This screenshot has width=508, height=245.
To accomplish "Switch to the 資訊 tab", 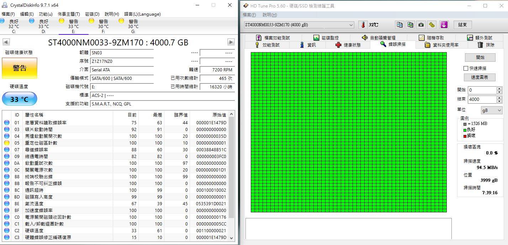I will click(308, 45).
